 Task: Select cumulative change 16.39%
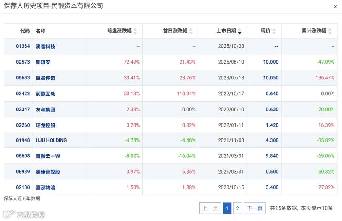coord(326,125)
